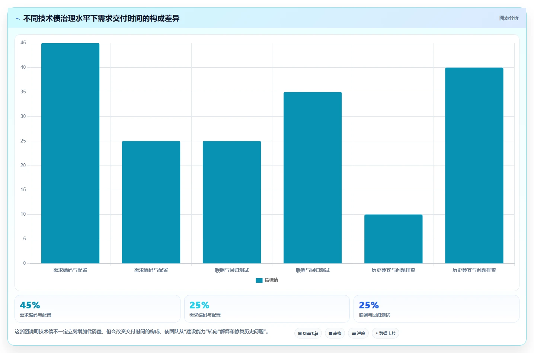Select the 联调与回归测试 bar with value 25

232,202
